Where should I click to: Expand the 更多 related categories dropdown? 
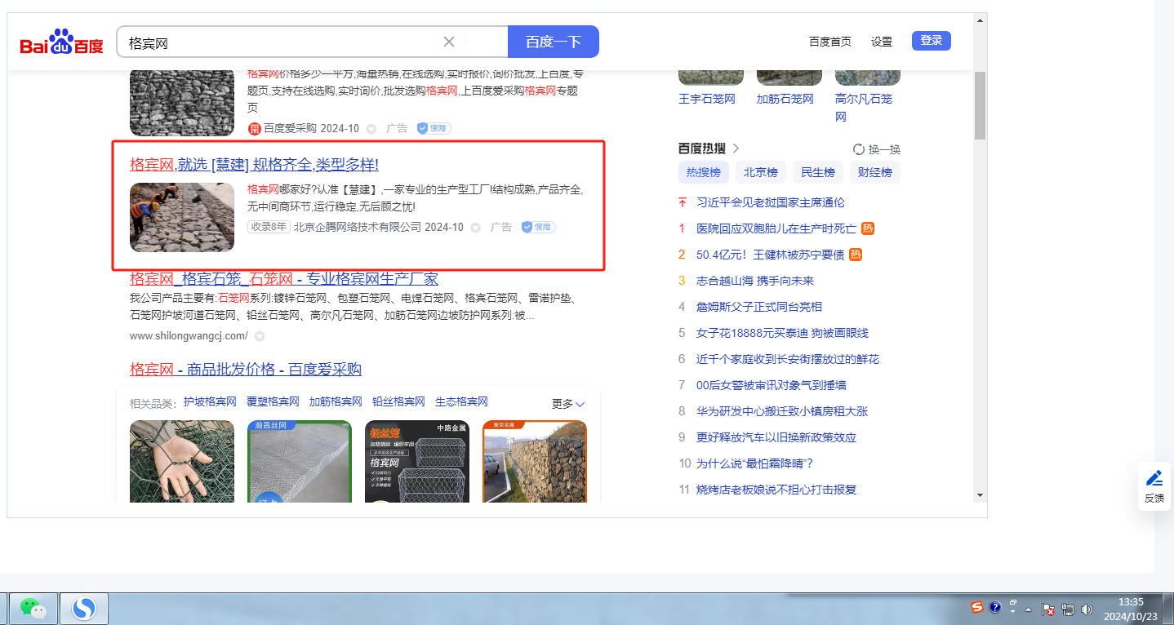point(568,404)
